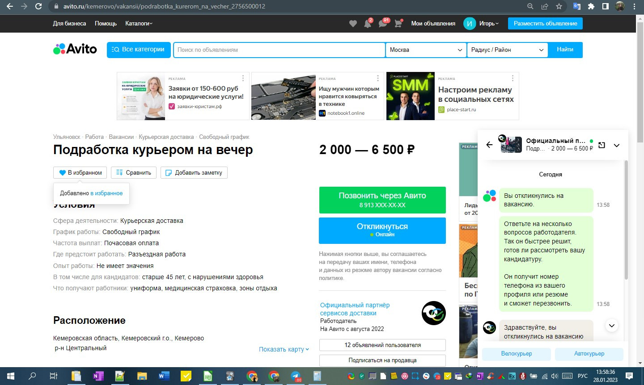Click Разместить объявление button
644x385 pixels.
pyautogui.click(x=545, y=24)
